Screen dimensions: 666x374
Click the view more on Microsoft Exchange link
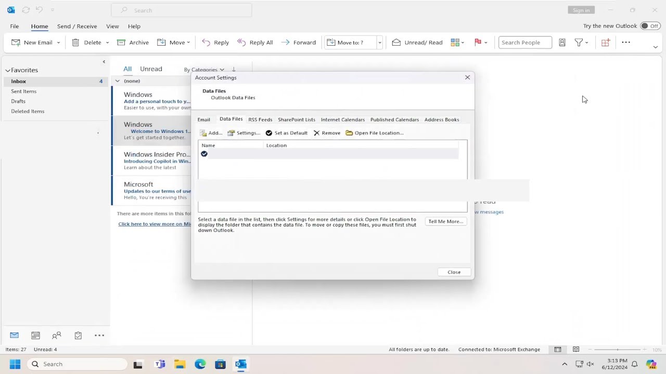pos(154,224)
